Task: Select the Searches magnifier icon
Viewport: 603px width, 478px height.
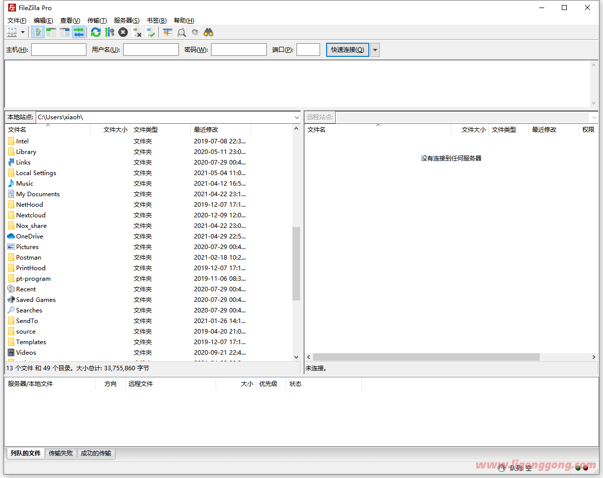Action: tap(11, 310)
